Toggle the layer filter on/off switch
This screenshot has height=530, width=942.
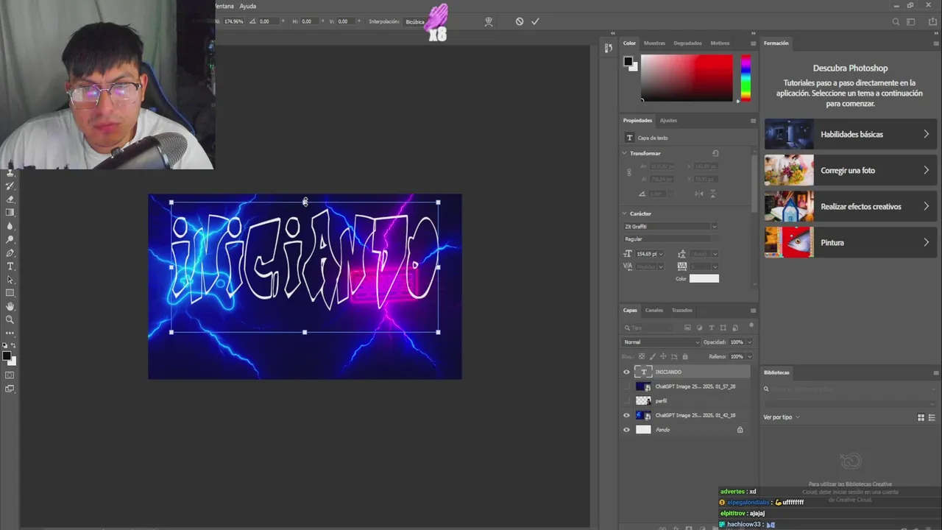point(751,325)
